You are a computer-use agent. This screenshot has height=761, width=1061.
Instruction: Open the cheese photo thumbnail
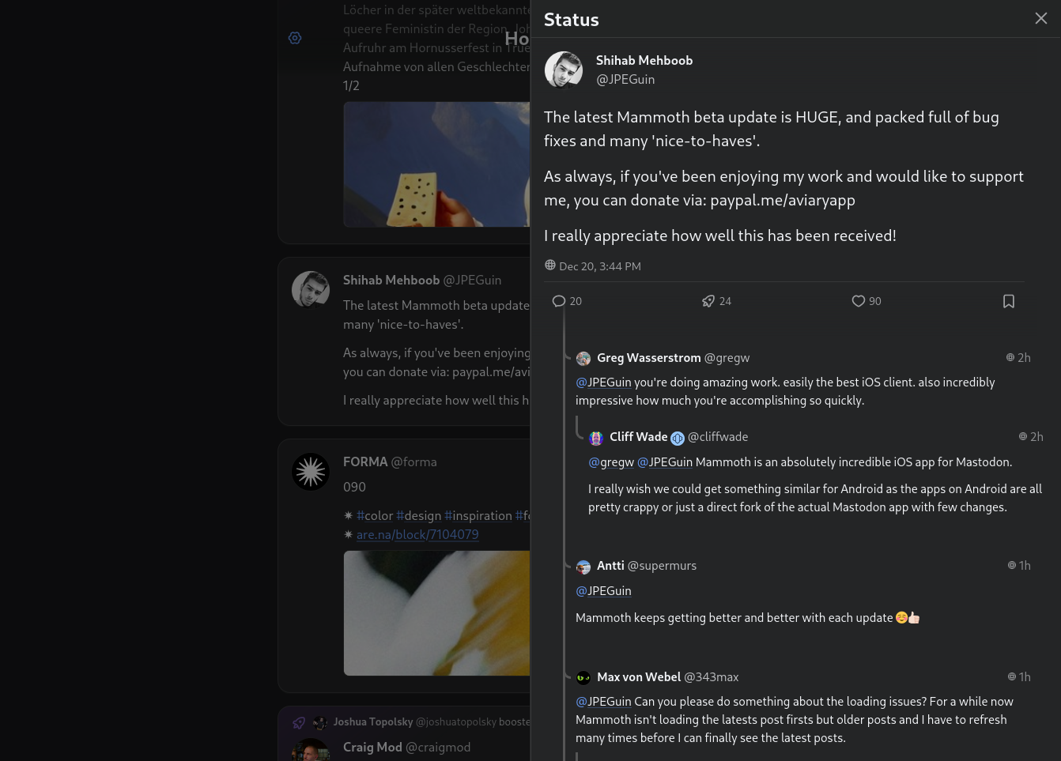coord(436,164)
